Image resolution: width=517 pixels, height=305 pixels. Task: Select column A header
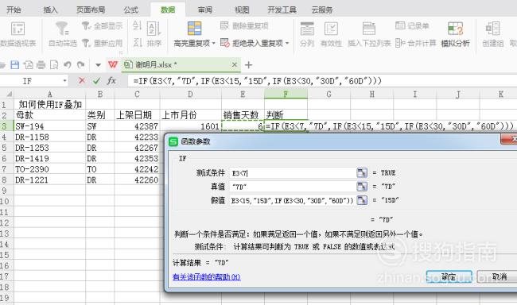click(50, 95)
